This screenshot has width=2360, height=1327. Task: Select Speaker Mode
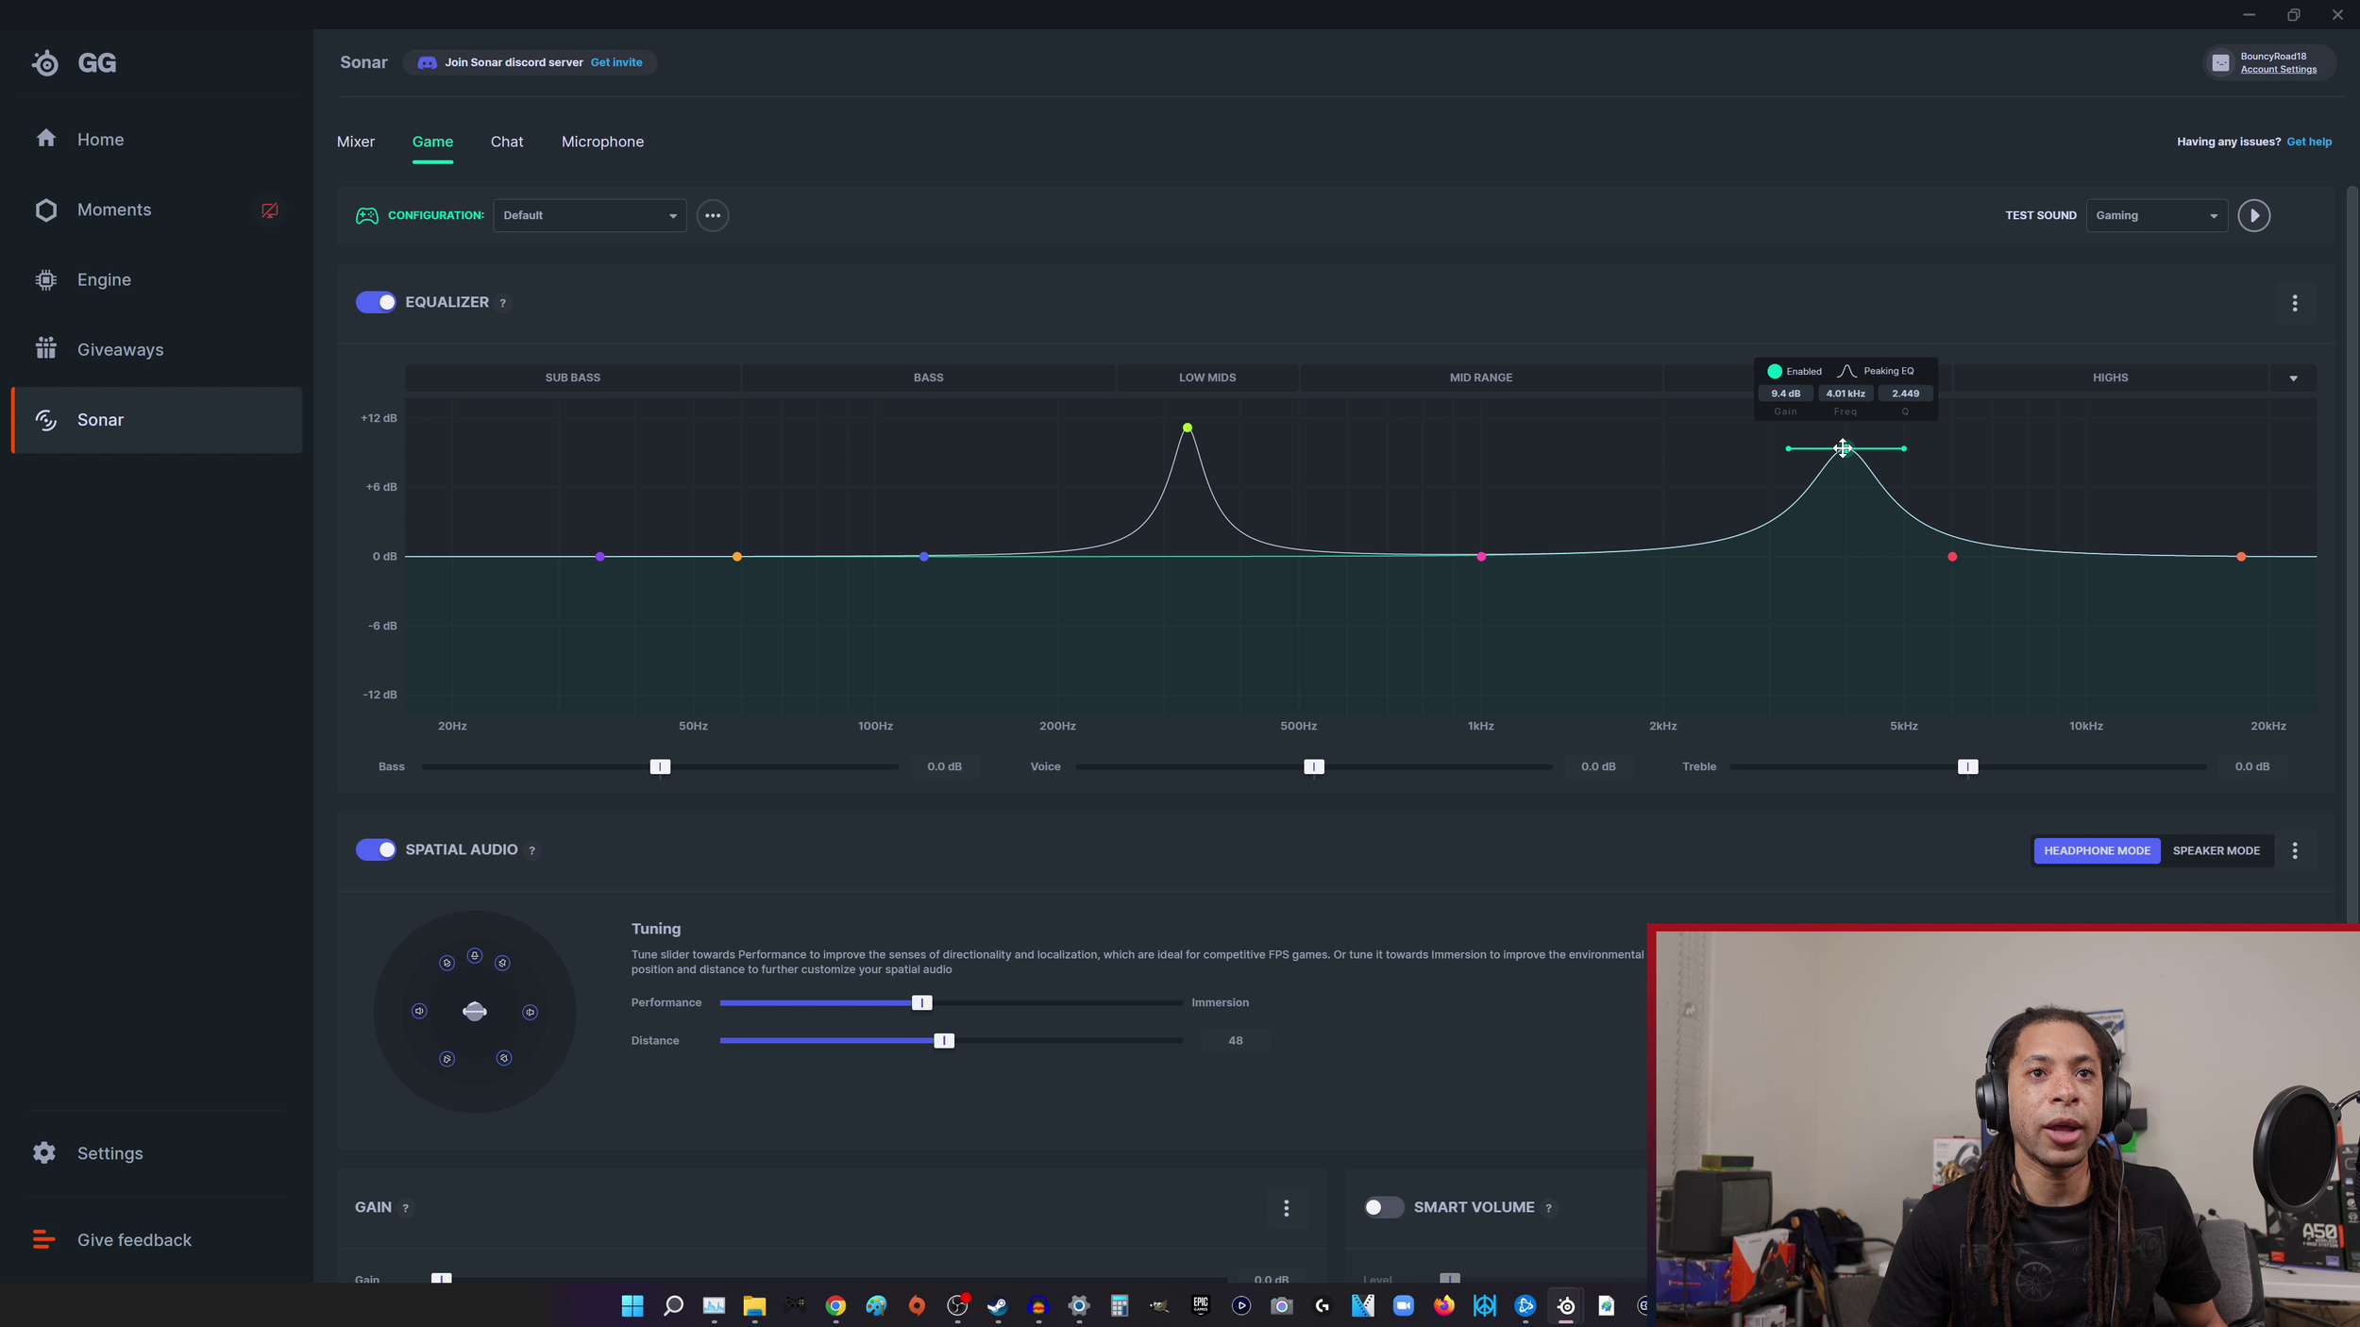point(2217,850)
